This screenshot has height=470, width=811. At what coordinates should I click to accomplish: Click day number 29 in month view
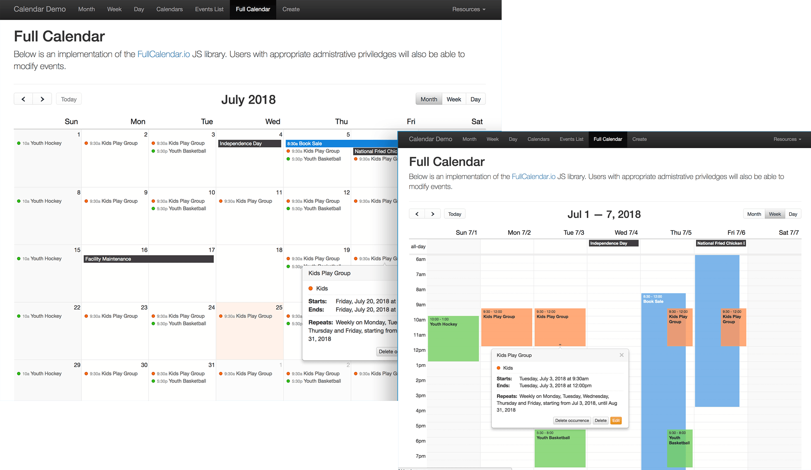click(x=77, y=365)
